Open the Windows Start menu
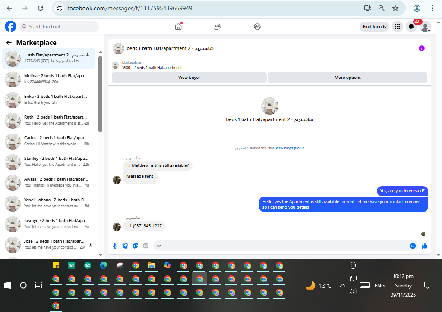 click(x=8, y=286)
